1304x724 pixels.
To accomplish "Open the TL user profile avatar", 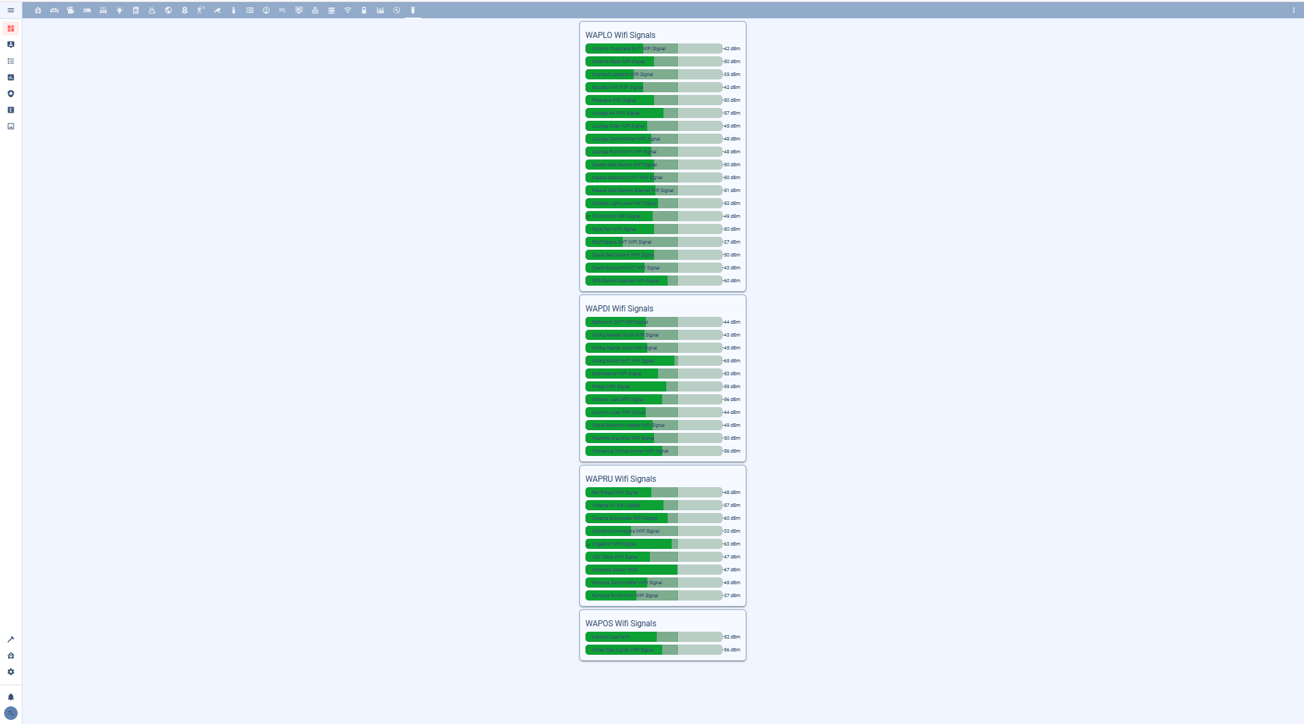I will click(x=11, y=713).
